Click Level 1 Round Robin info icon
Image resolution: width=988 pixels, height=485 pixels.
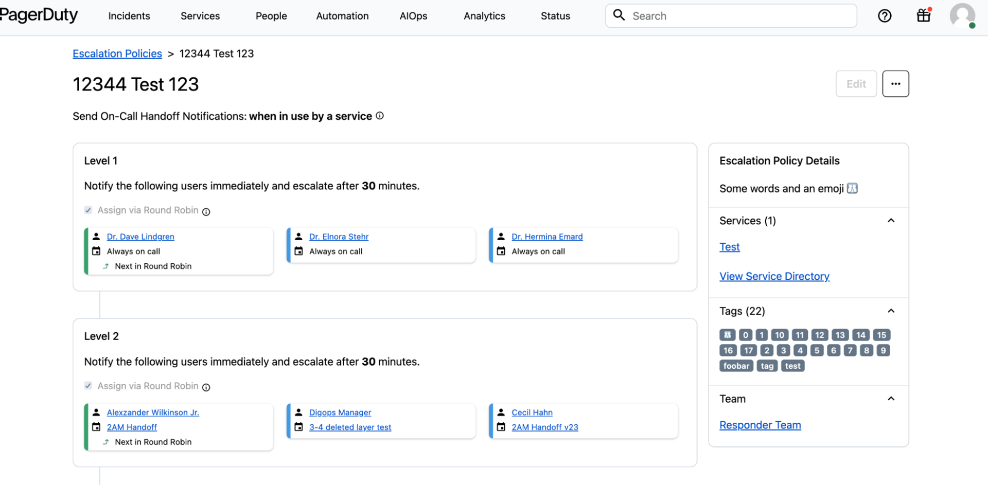pyautogui.click(x=206, y=211)
